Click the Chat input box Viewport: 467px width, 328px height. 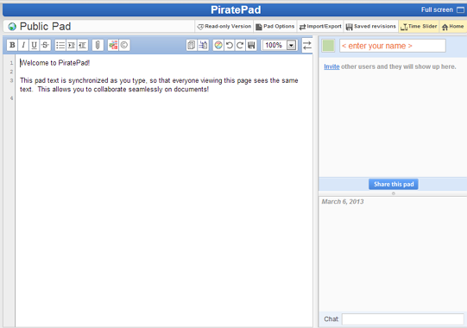tap(403, 319)
